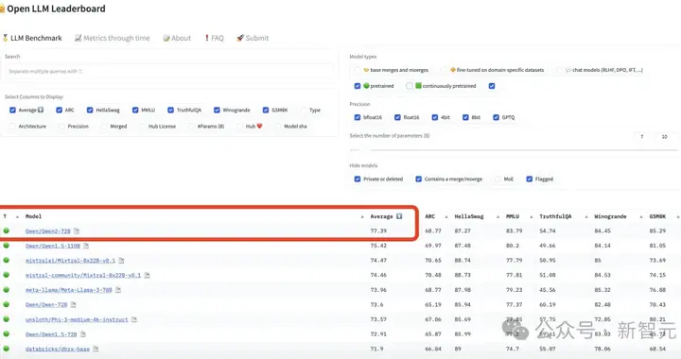The image size is (681, 359).
Task: Click copy icon beside databricks/dbrx-base
Action: coord(96,349)
